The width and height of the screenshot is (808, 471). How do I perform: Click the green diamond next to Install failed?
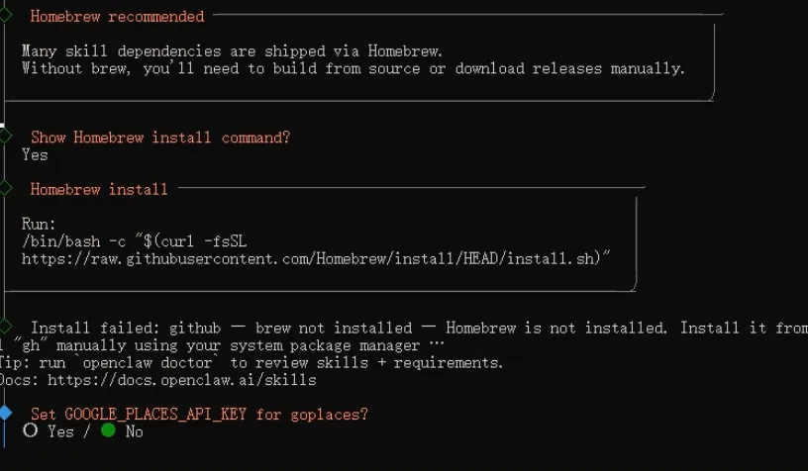click(5, 327)
